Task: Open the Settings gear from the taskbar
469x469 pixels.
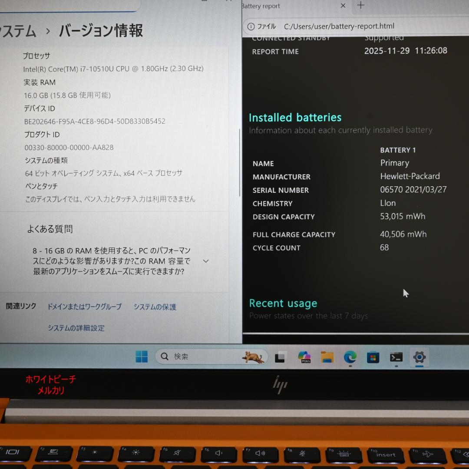Action: tap(419, 357)
